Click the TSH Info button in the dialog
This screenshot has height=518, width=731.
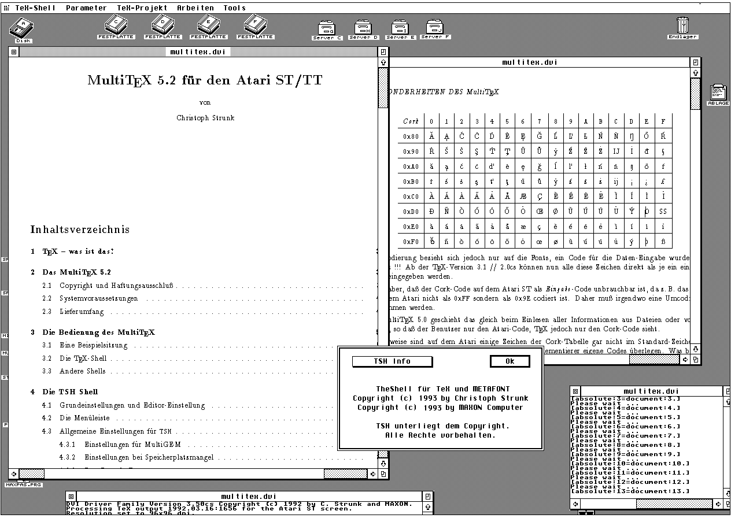coord(392,361)
